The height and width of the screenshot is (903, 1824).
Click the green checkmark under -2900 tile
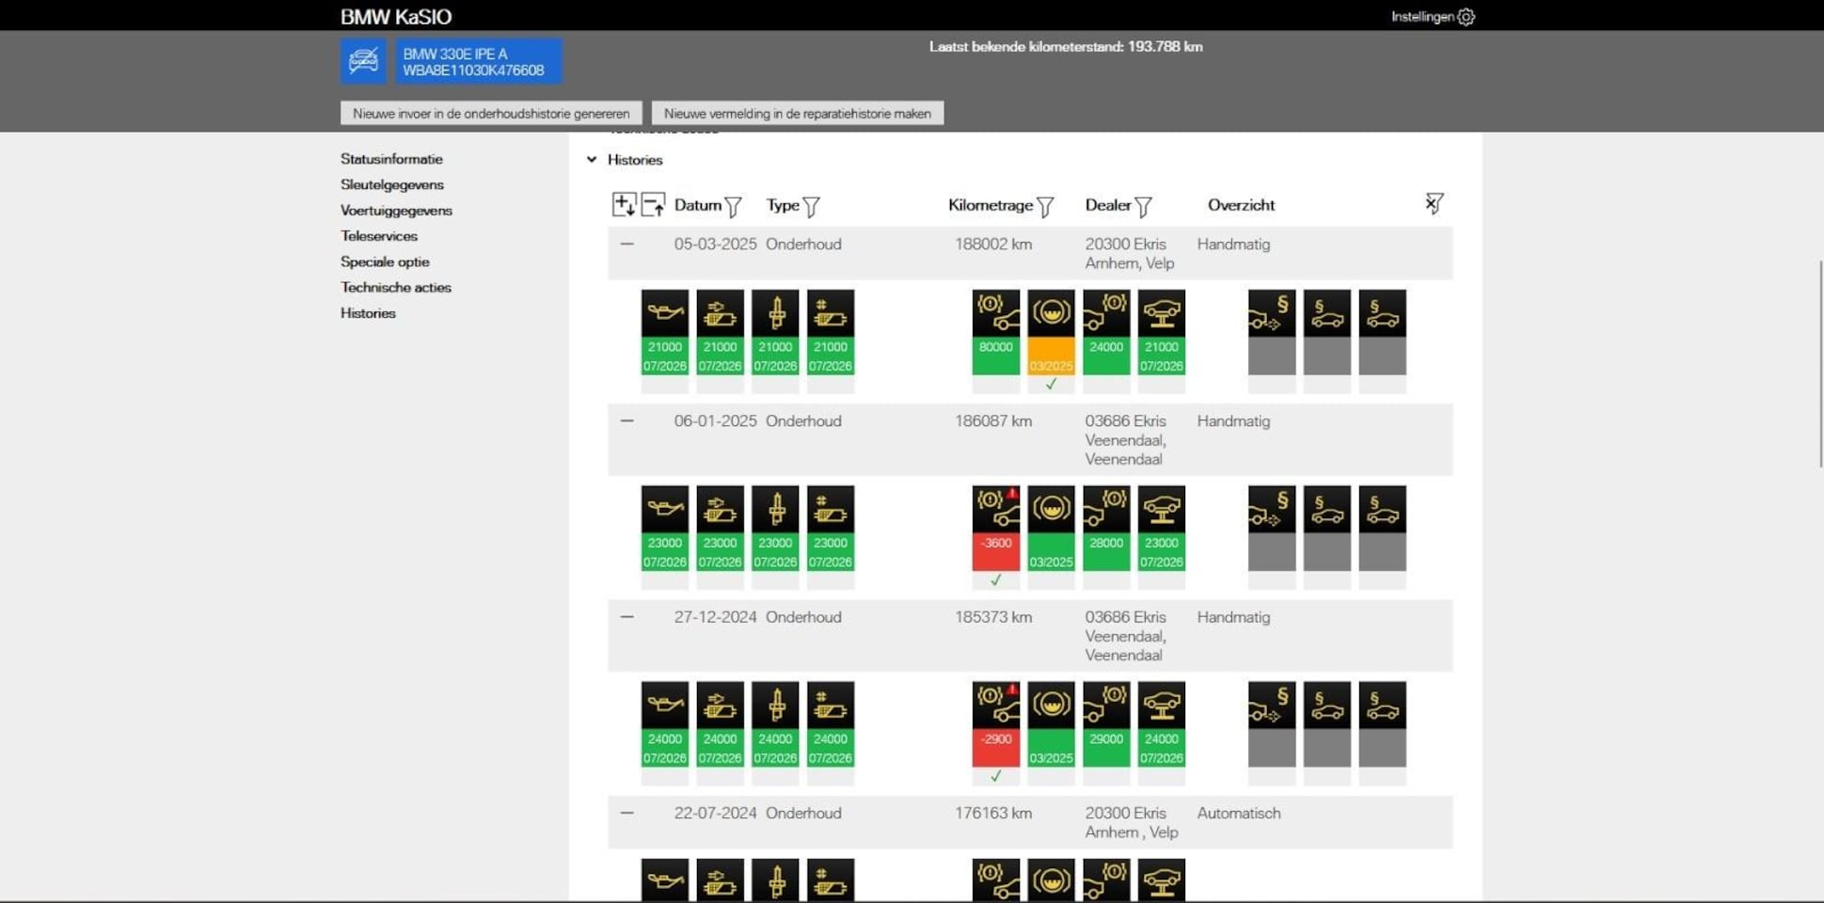click(x=996, y=777)
